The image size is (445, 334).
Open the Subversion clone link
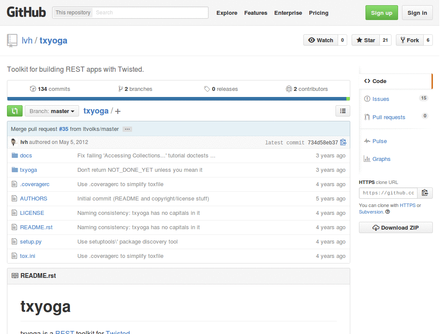click(371, 212)
